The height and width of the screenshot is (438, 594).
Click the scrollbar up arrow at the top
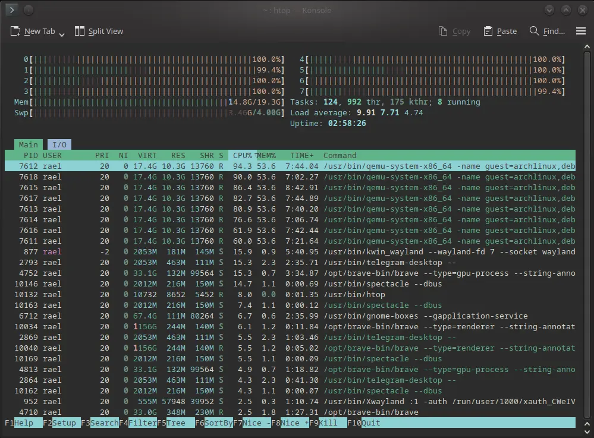tap(587, 47)
